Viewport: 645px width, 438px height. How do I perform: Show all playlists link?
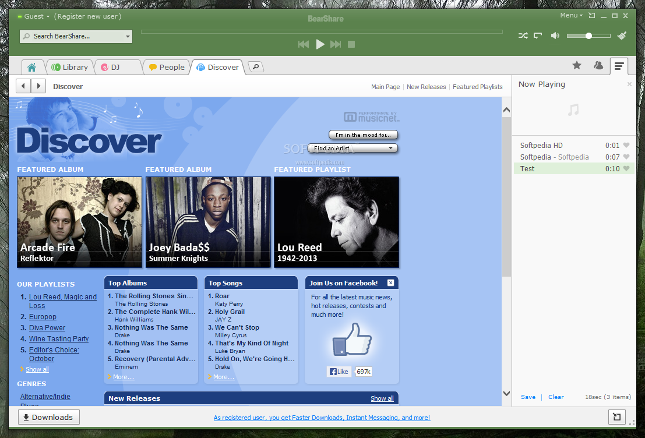[x=37, y=369]
